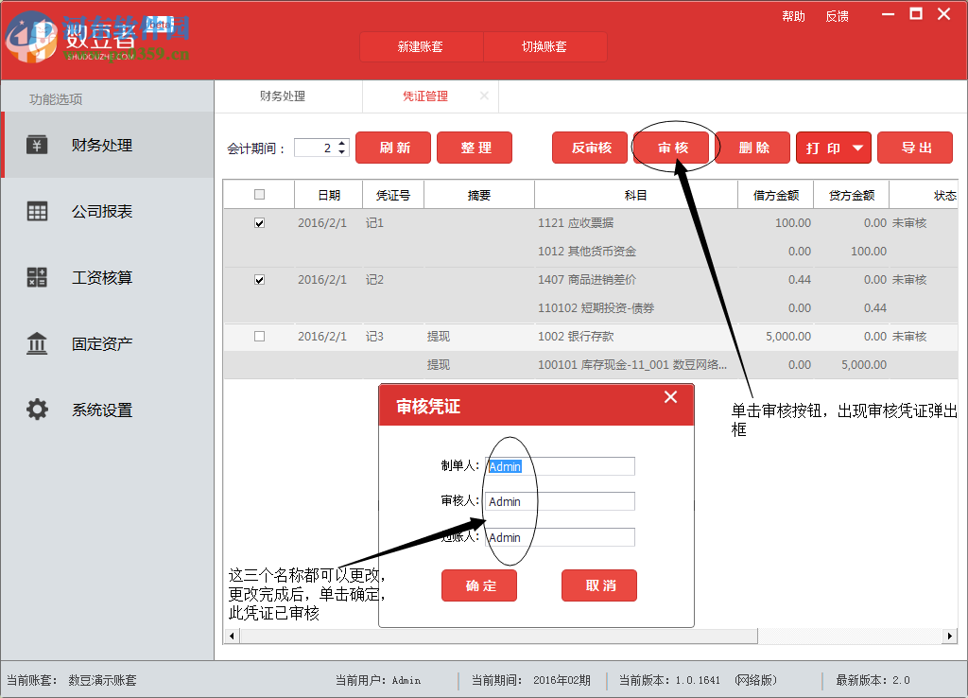Open the 固定资产 fixed assets module
968x698 pixels.
click(x=38, y=343)
